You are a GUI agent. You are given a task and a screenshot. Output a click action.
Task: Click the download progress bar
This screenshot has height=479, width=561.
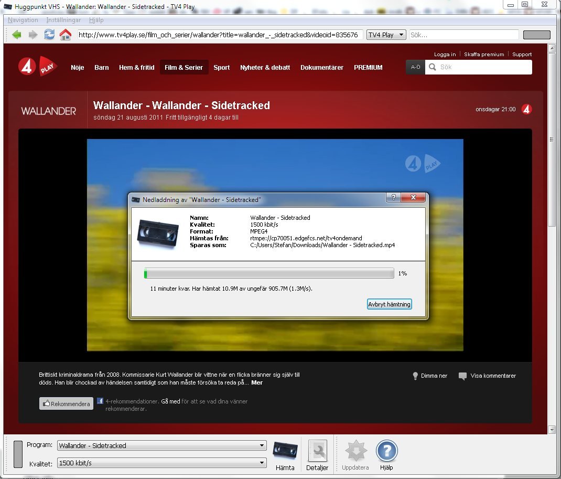coord(269,273)
